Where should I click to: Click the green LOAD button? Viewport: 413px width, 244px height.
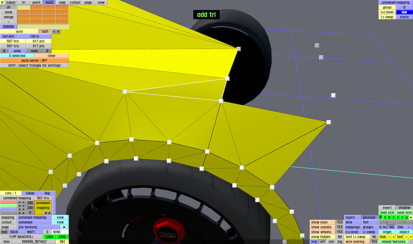point(49,237)
